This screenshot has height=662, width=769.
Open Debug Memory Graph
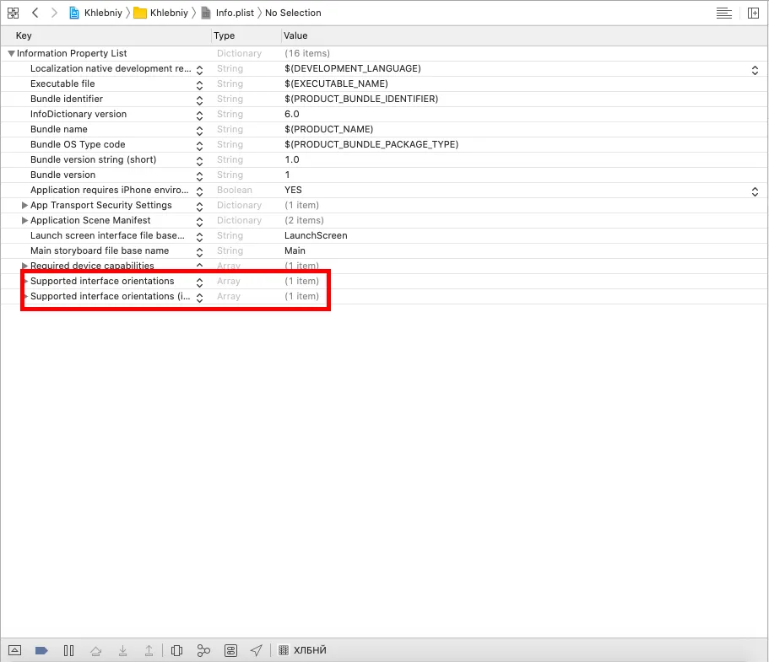pos(203,651)
